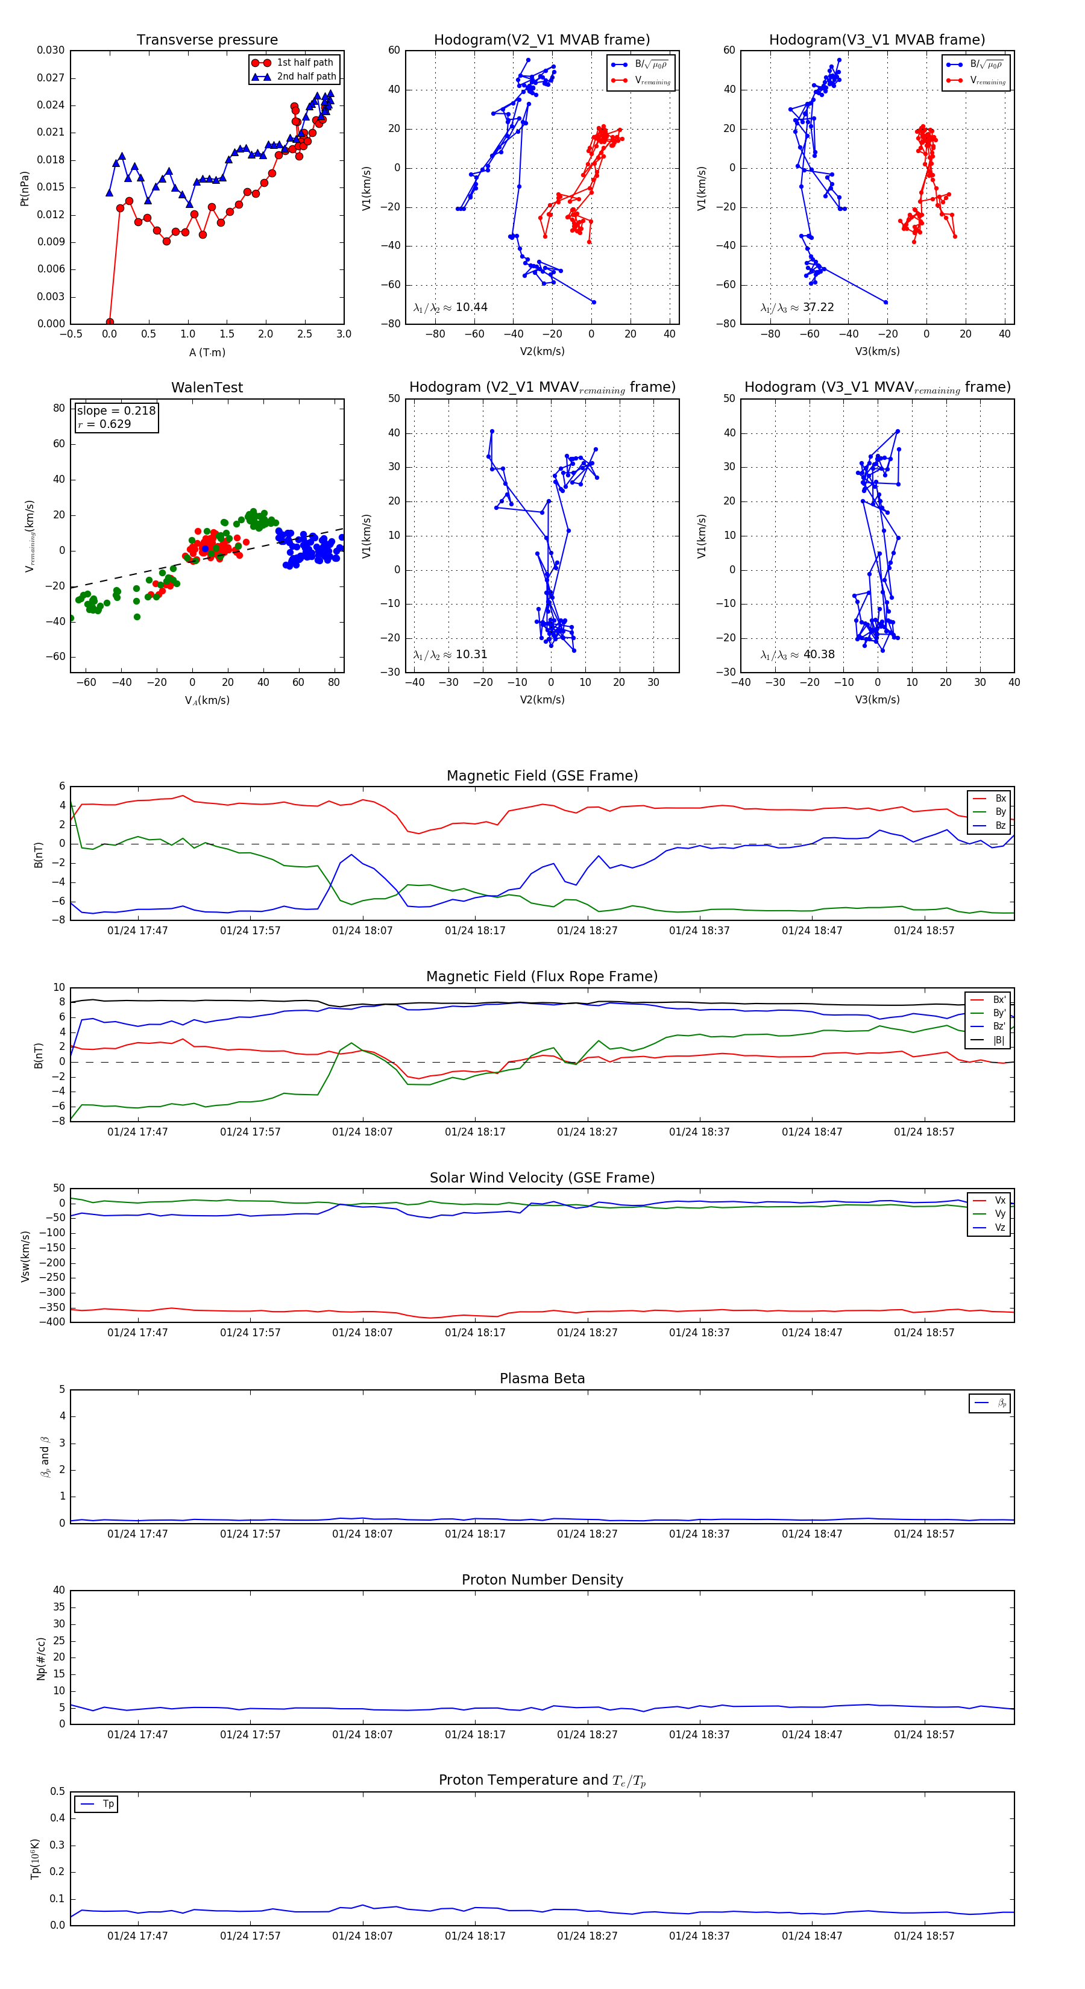Click the '01/24 18:57' tick under Plasma Beta plot

(923, 1533)
